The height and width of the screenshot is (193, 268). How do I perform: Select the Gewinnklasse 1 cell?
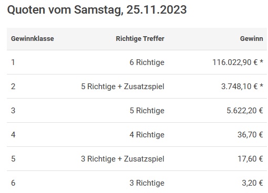[x=13, y=62]
